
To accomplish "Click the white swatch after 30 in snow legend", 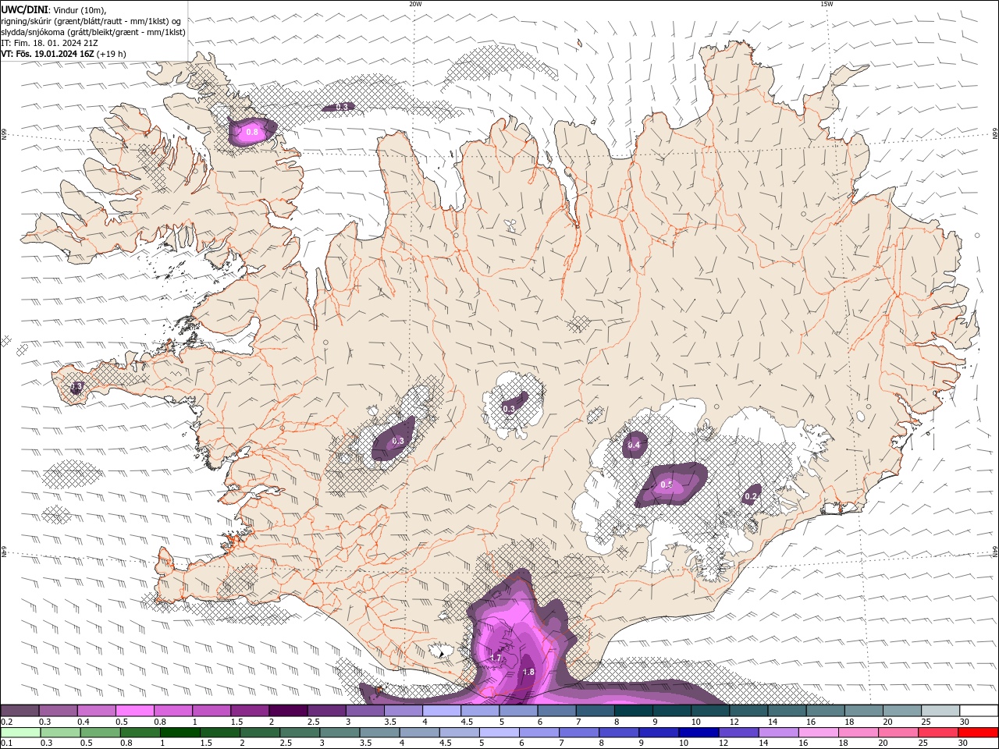I will coord(979,711).
